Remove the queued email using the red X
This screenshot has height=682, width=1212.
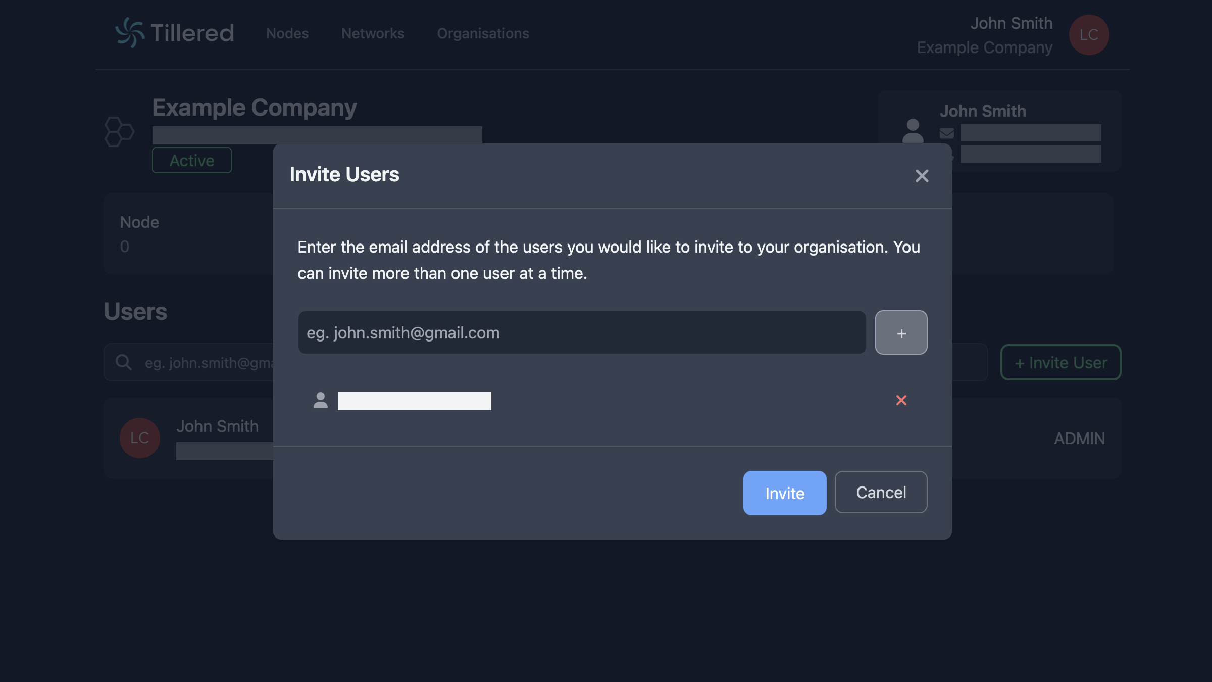point(902,400)
